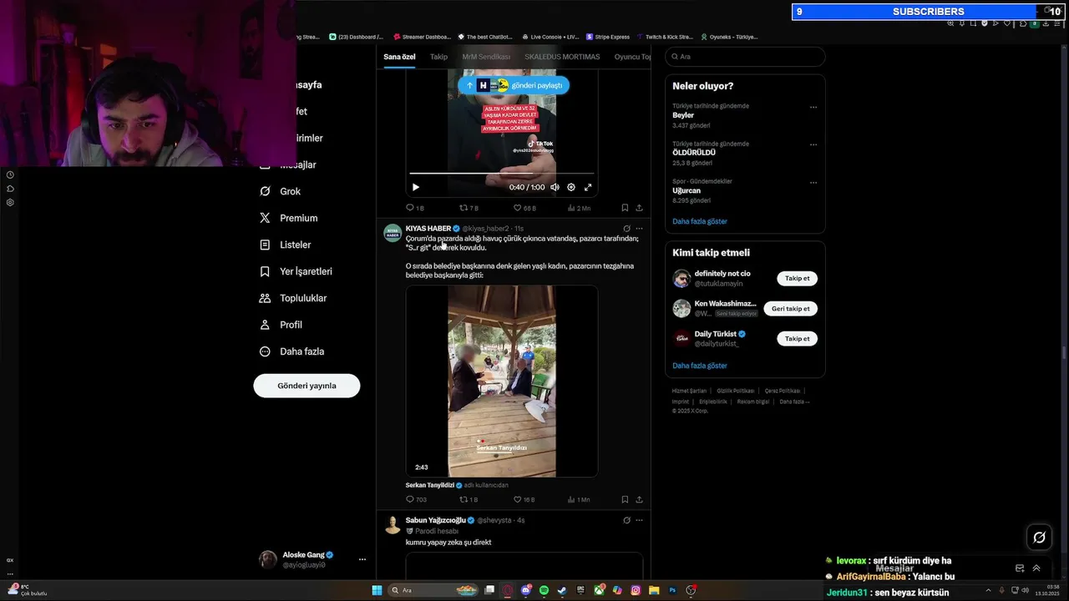Switch to Takip tab
This screenshot has width=1069, height=601.
click(438, 57)
